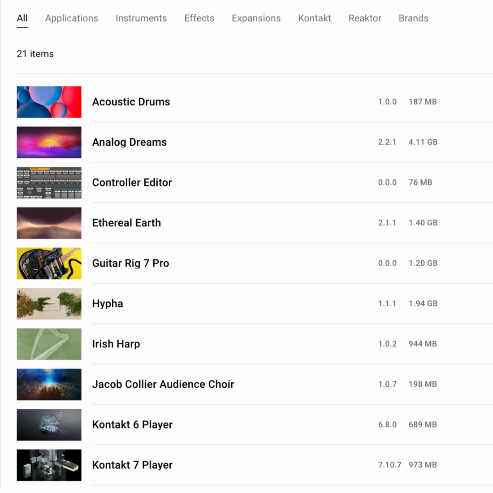
Task: Click the 1.20 GB size value
Action: [423, 263]
